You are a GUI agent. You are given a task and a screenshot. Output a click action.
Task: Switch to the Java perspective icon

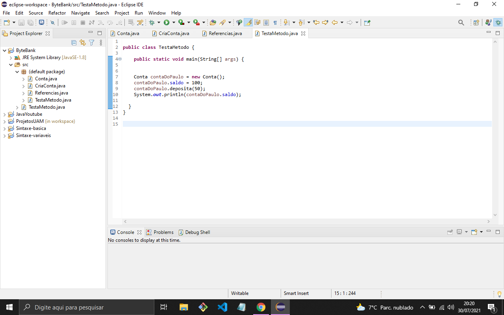[489, 23]
